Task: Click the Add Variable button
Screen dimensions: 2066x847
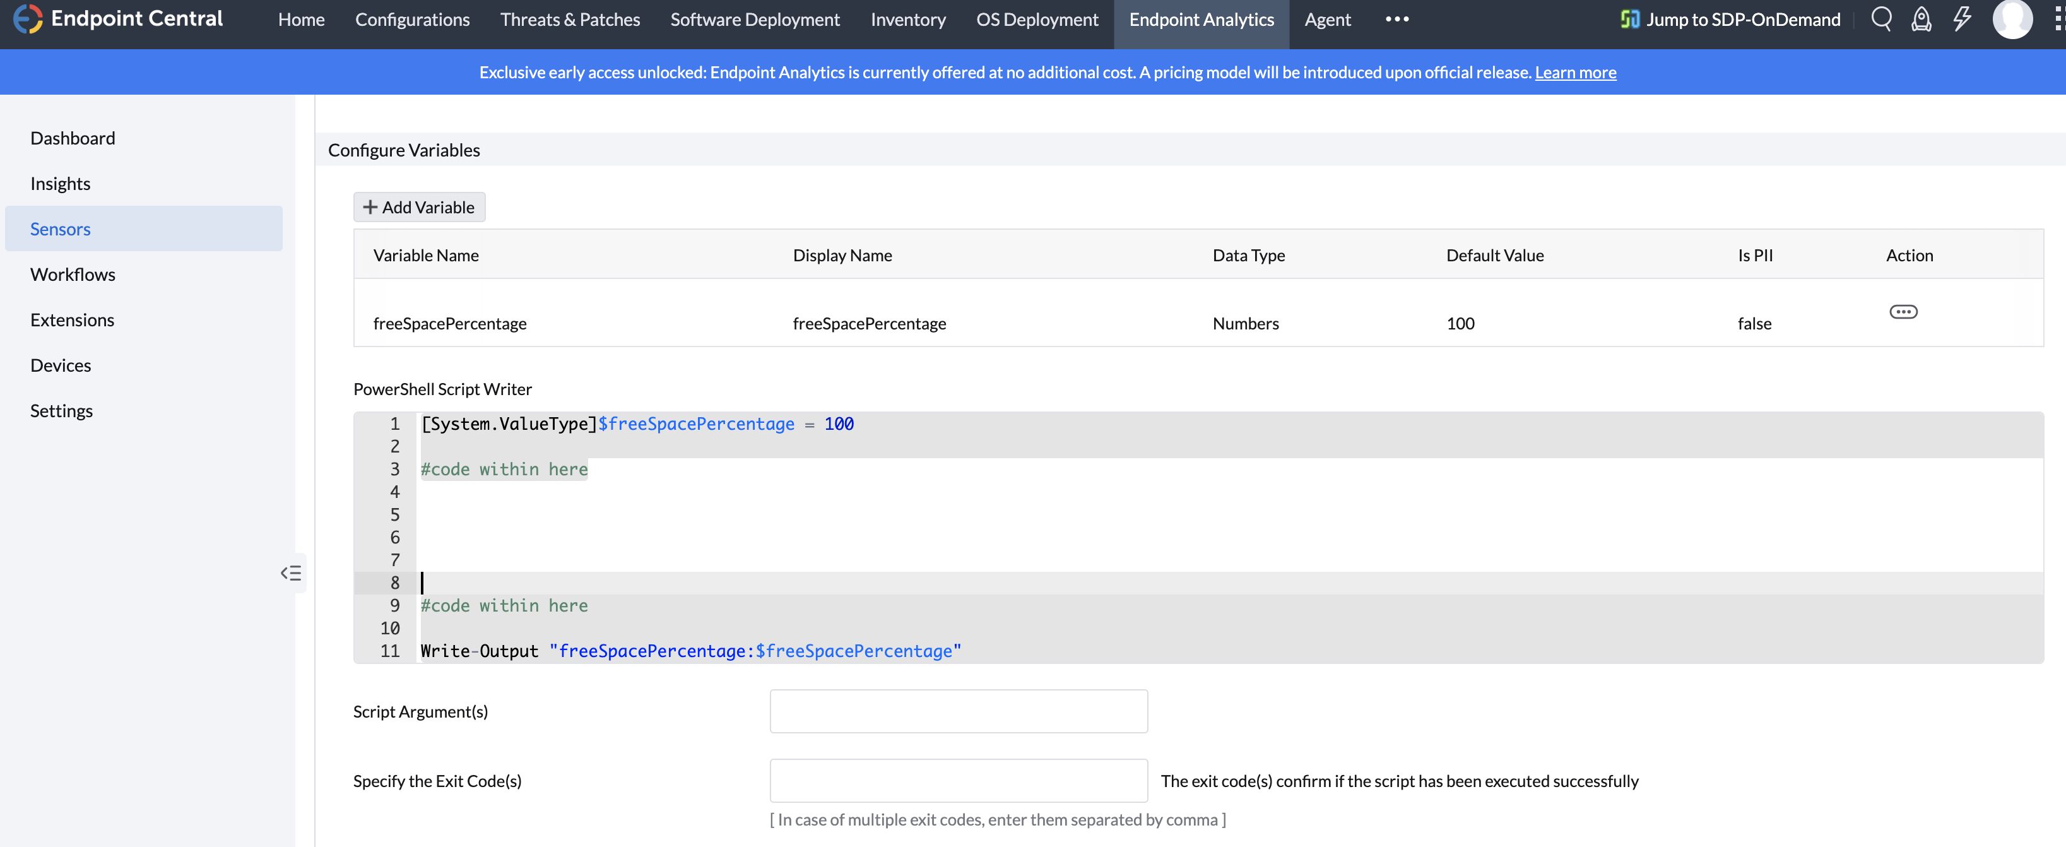Action: point(418,207)
